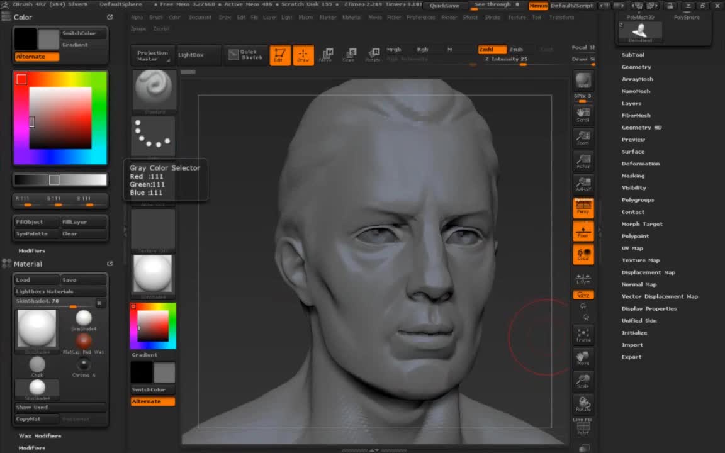This screenshot has height=453, width=725.
Task: Open the Render menu
Action: [x=449, y=17]
